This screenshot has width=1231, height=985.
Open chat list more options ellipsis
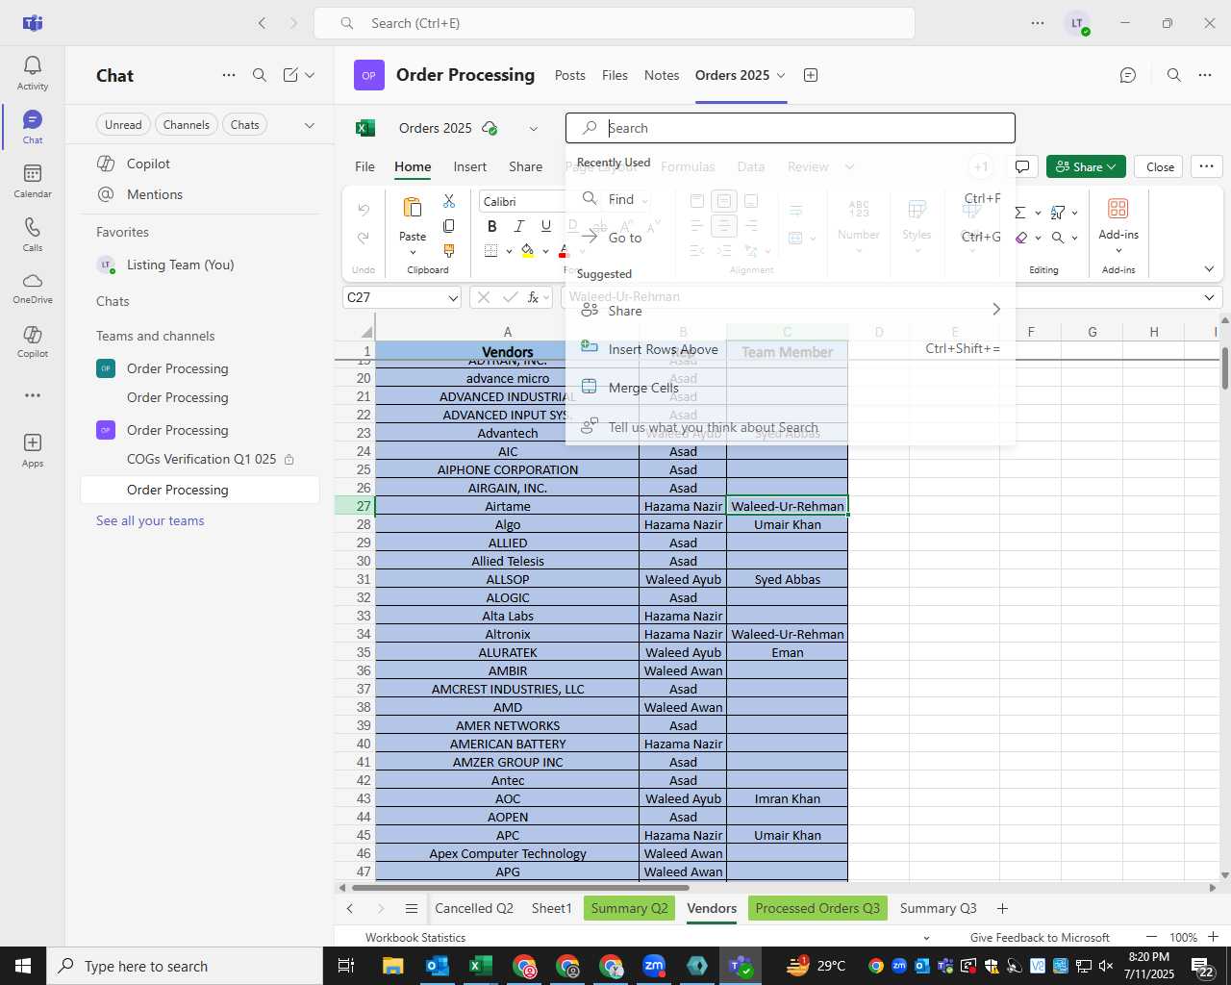click(x=229, y=75)
